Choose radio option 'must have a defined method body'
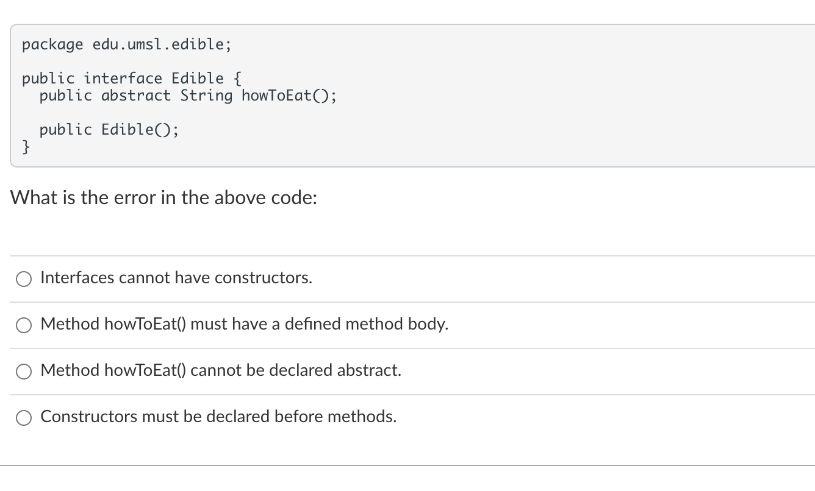 point(24,325)
